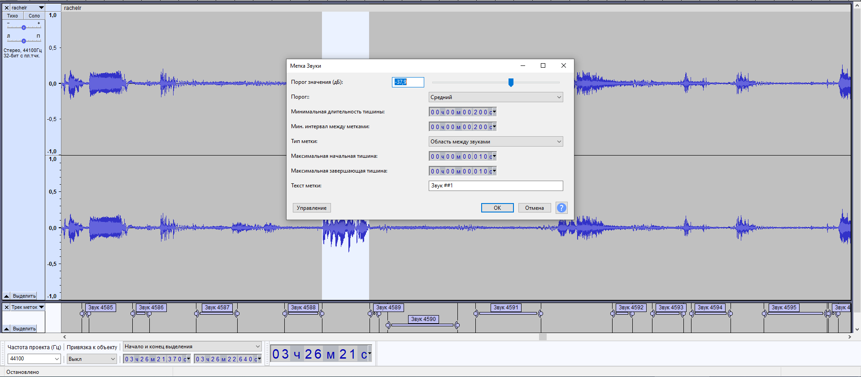Screen dimensions: 861x377
Task: Open the Начало и конец выделения dropdown
Action: (x=192, y=346)
